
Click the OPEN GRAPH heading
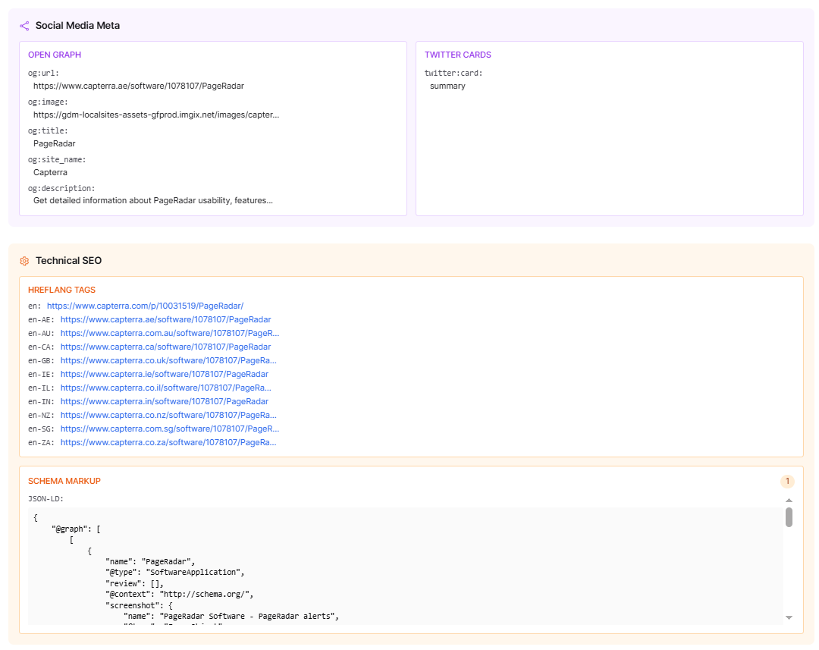[x=55, y=55]
